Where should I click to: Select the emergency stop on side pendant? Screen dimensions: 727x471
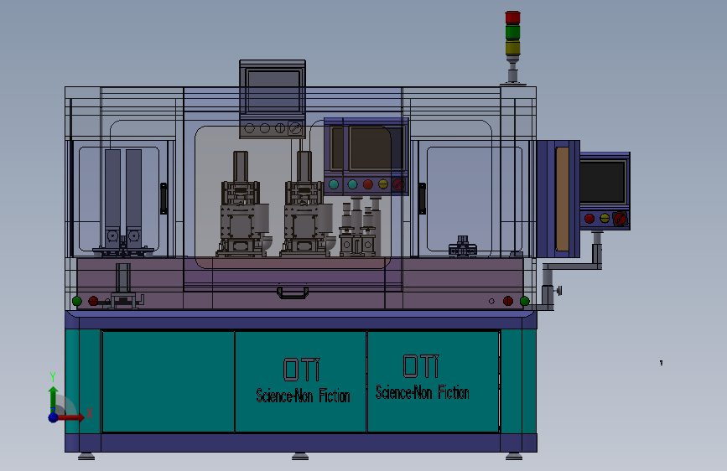620,219
